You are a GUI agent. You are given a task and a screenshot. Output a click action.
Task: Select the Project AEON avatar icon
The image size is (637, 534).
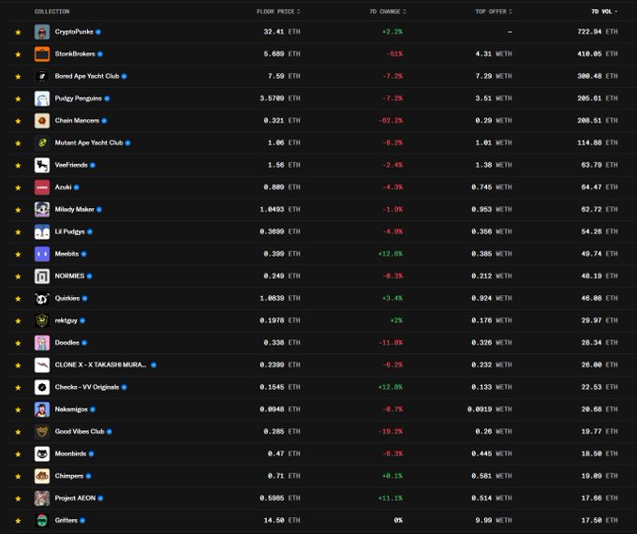pos(42,498)
